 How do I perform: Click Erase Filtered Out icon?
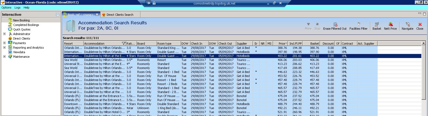pyautogui.click(x=335, y=24)
